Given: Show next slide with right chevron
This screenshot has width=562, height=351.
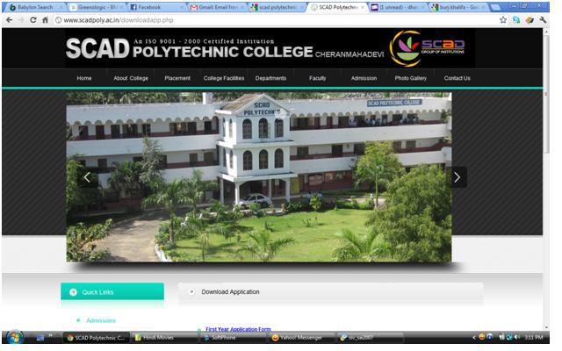Looking at the screenshot, I should tap(457, 177).
